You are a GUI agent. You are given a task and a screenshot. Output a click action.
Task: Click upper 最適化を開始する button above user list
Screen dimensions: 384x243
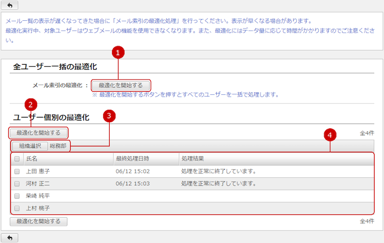click(38, 132)
